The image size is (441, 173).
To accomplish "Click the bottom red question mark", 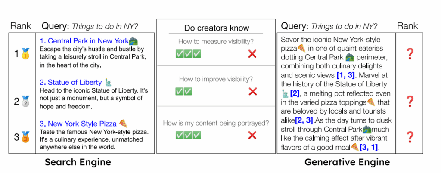I will (410, 138).
